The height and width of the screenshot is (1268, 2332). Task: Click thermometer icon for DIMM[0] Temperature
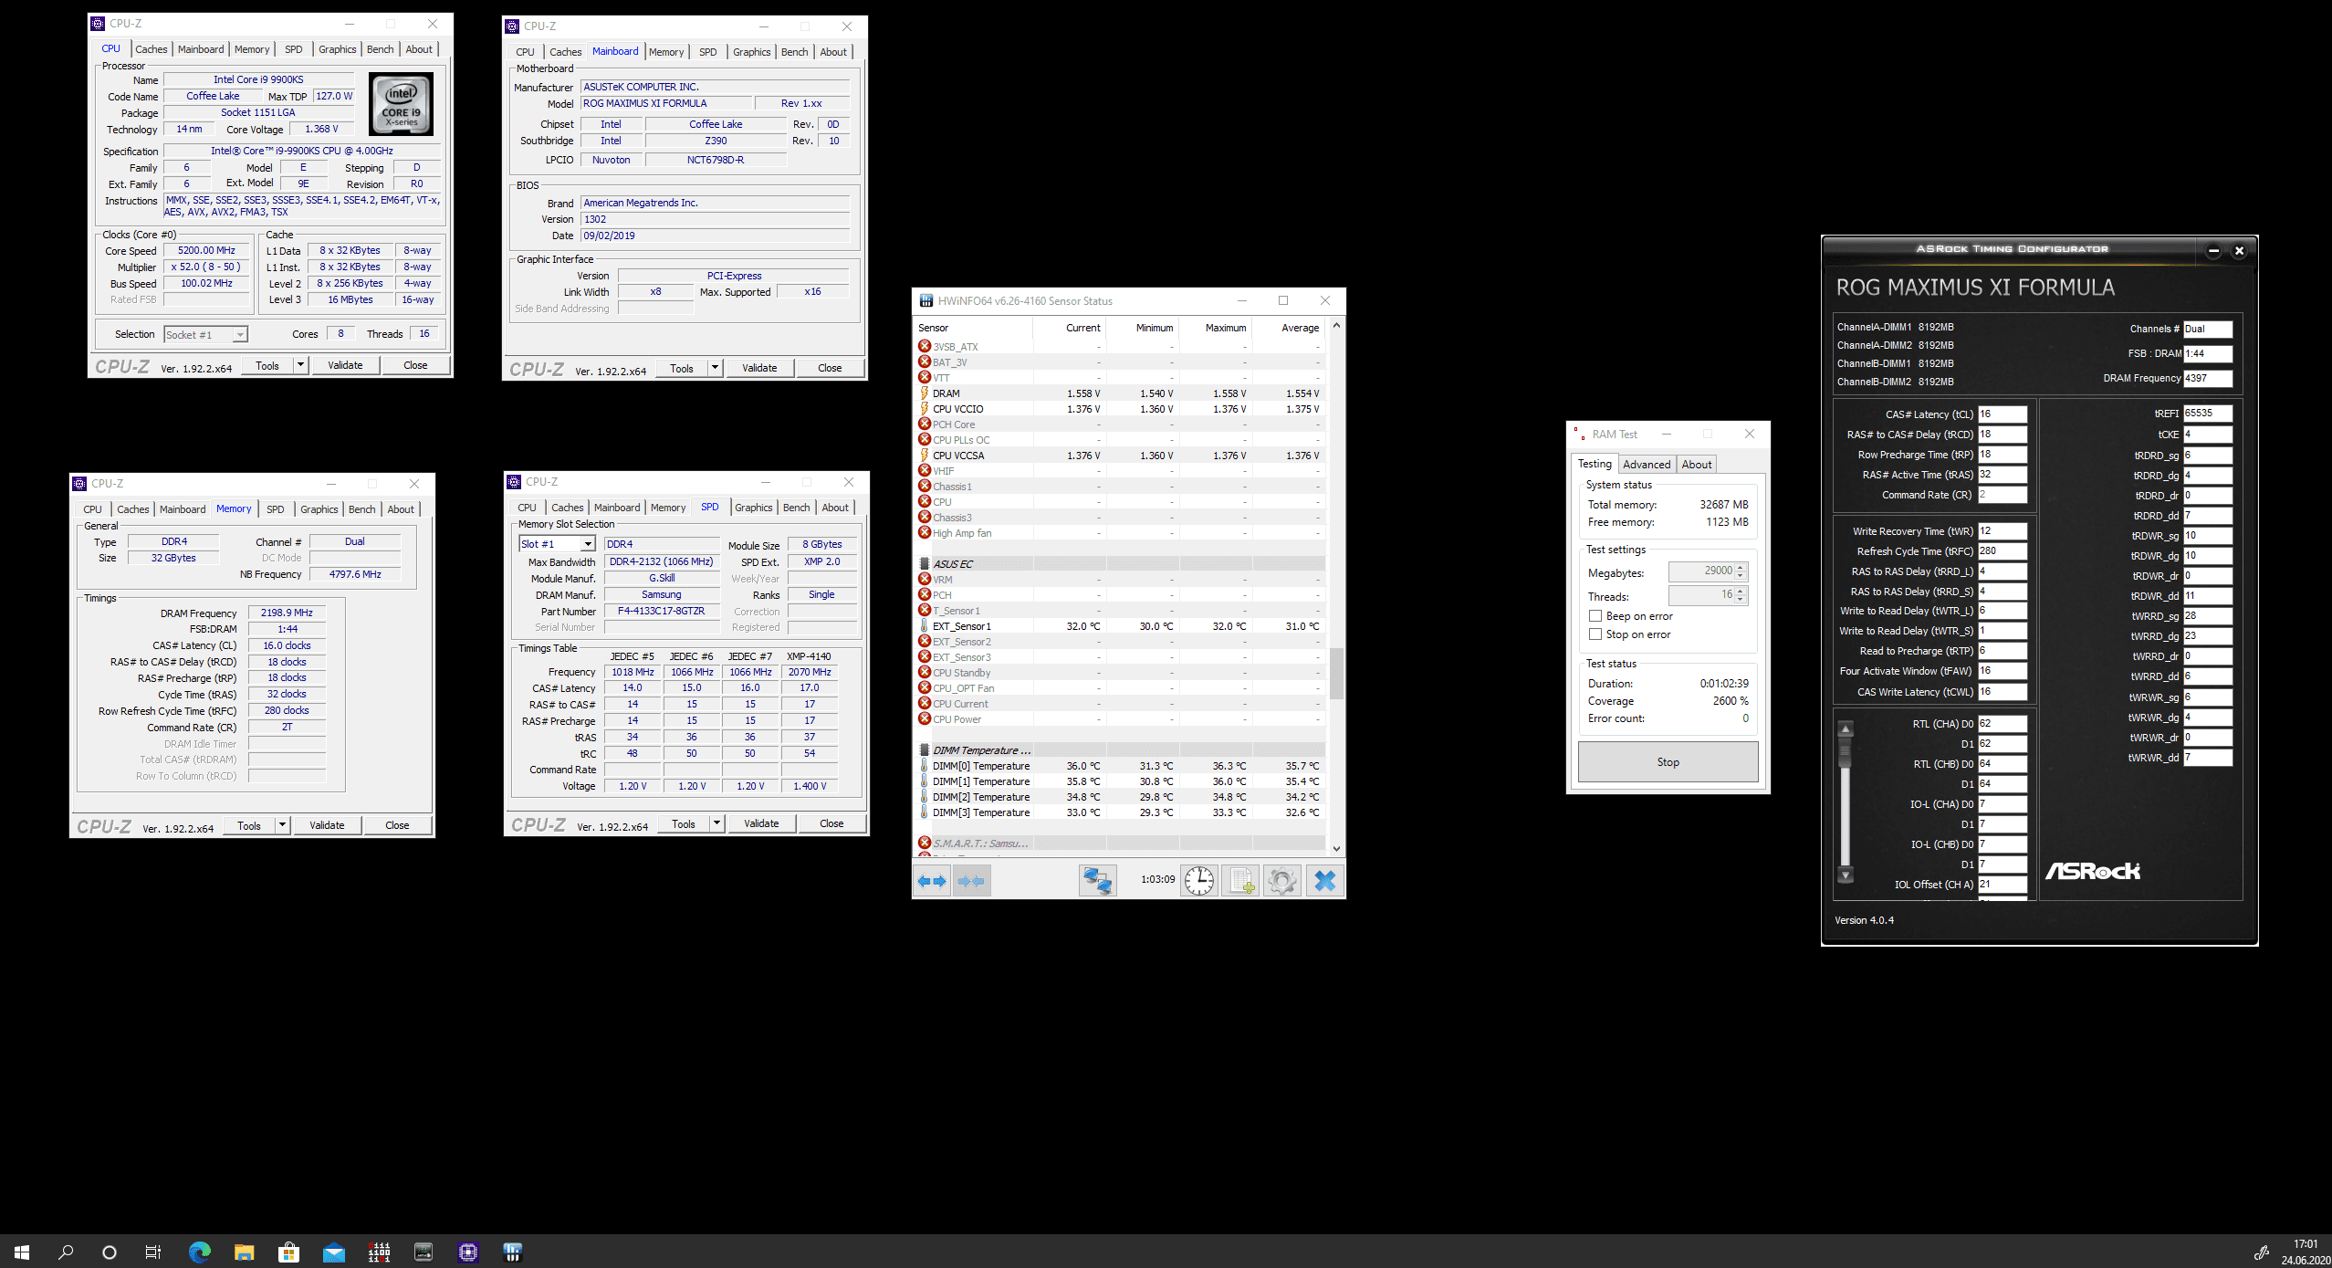click(x=924, y=766)
